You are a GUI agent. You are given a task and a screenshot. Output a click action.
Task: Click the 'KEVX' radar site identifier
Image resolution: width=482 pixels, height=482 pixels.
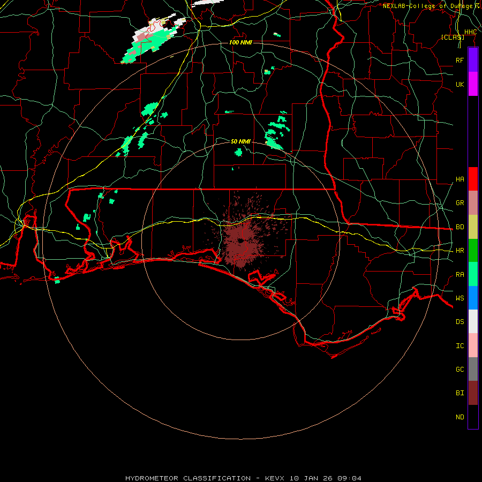tap(275, 478)
